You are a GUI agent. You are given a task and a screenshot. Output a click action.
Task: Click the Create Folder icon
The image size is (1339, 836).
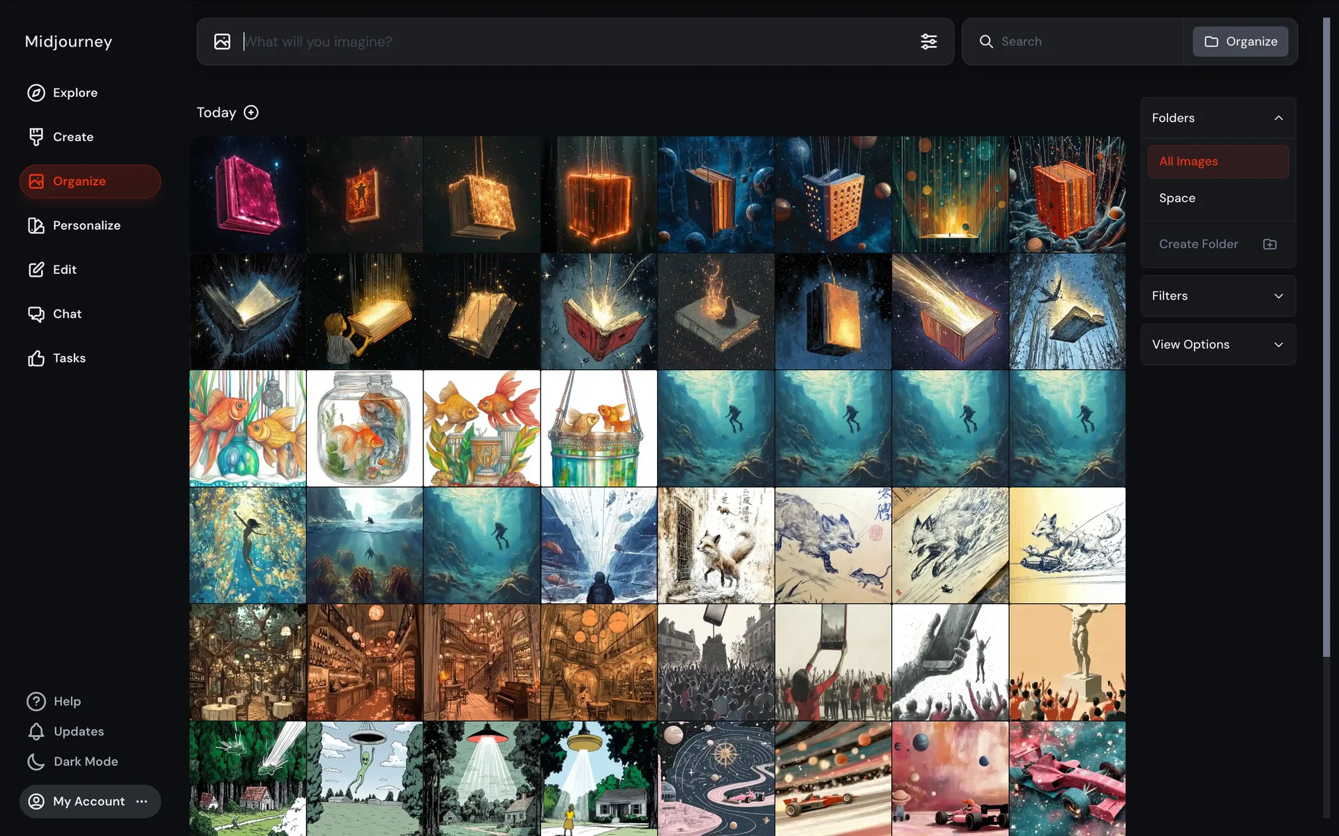pyautogui.click(x=1269, y=245)
